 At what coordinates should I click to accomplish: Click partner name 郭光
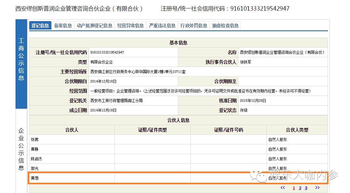click(35, 169)
